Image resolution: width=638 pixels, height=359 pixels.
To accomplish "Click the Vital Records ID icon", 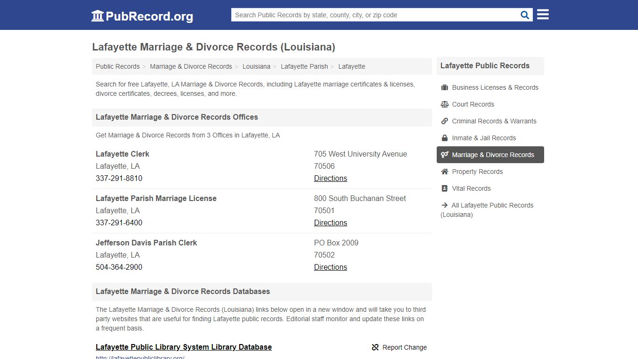I will pos(445,188).
